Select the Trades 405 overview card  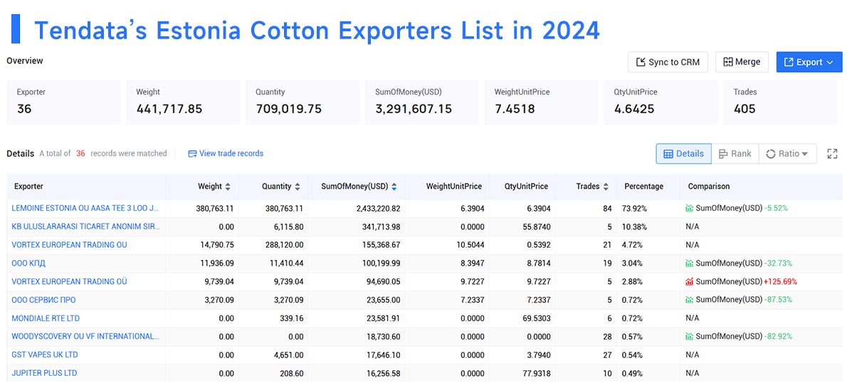tap(781, 102)
